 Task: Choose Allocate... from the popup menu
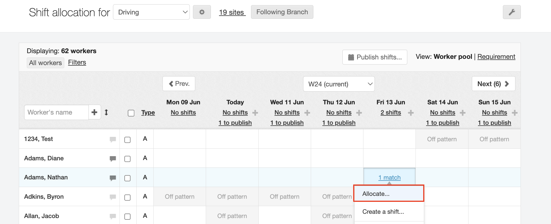pos(388,194)
